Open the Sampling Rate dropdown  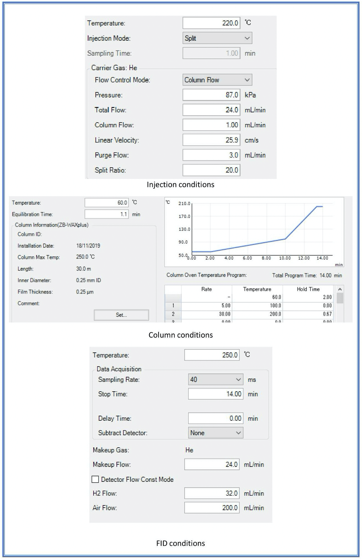215,380
